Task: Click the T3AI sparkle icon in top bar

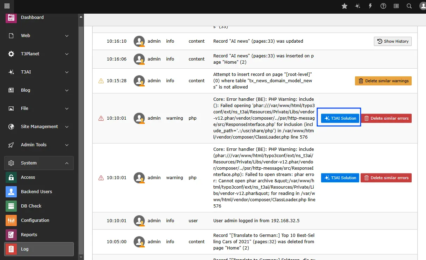Action: click(x=357, y=6)
